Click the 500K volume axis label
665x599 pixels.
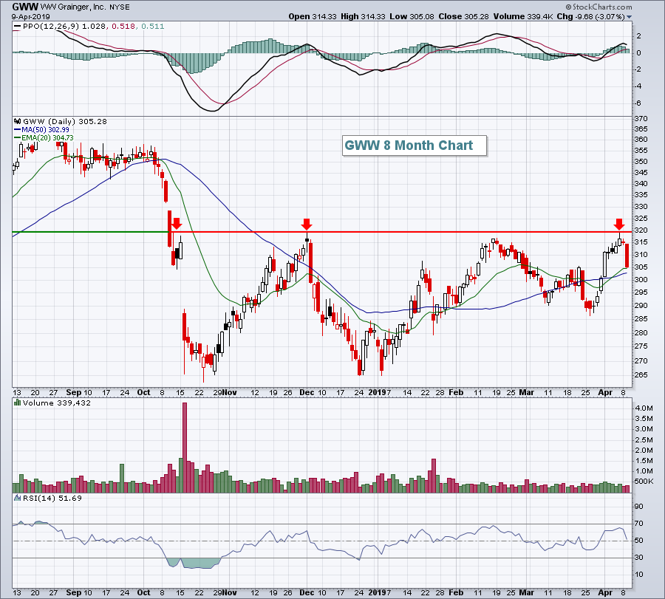644,482
